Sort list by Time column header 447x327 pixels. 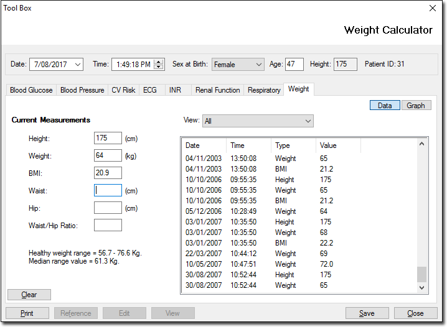(x=248, y=145)
